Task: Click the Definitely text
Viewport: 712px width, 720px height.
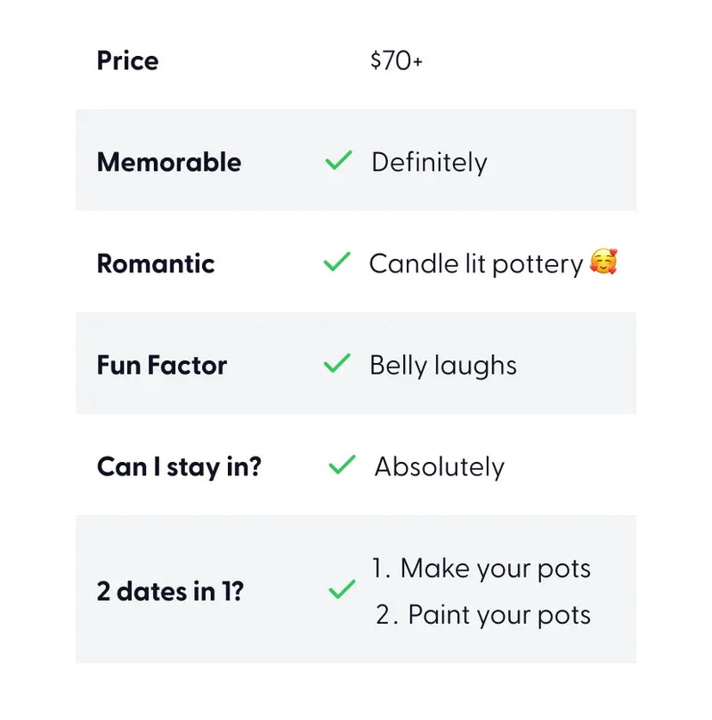Action: point(429,163)
